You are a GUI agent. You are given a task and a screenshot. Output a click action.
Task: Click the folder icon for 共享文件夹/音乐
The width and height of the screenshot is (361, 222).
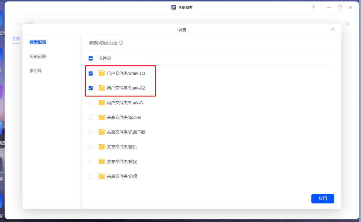(102, 147)
